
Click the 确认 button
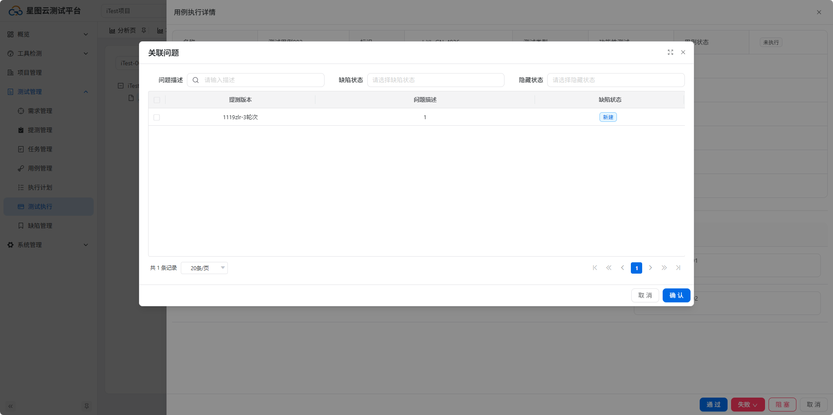[x=676, y=295]
